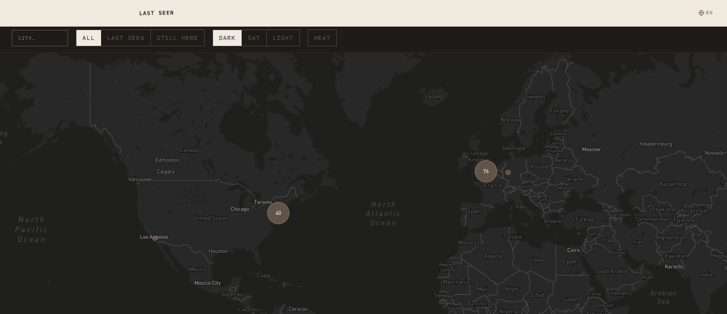The height and width of the screenshot is (314, 727).
Task: Switch map style to DARK
Action: (227, 38)
